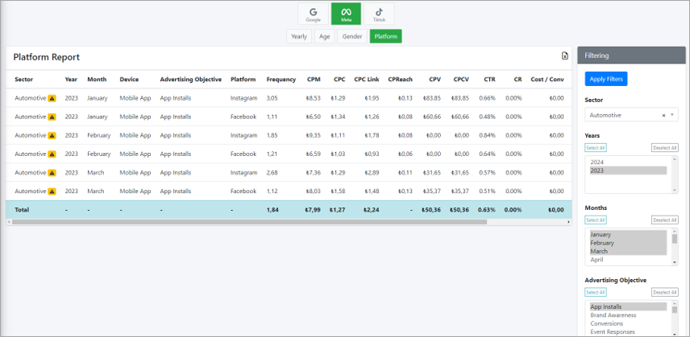Click warning icon on February Facebook row
Viewport: 690px width, 337px height.
coord(52,154)
